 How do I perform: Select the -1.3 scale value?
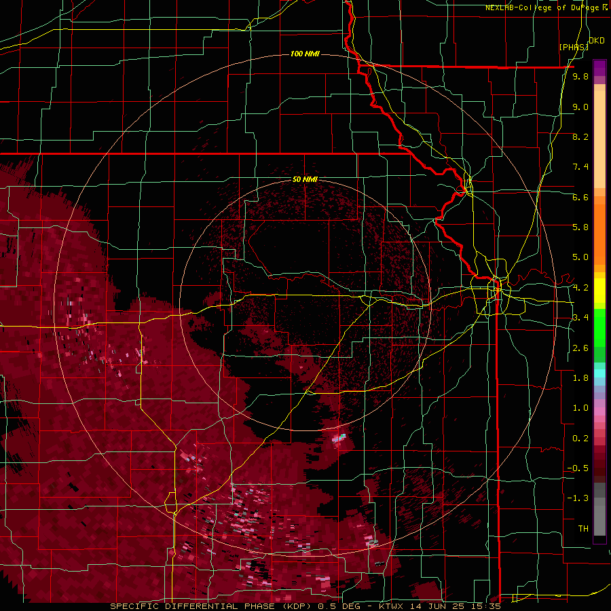click(578, 498)
